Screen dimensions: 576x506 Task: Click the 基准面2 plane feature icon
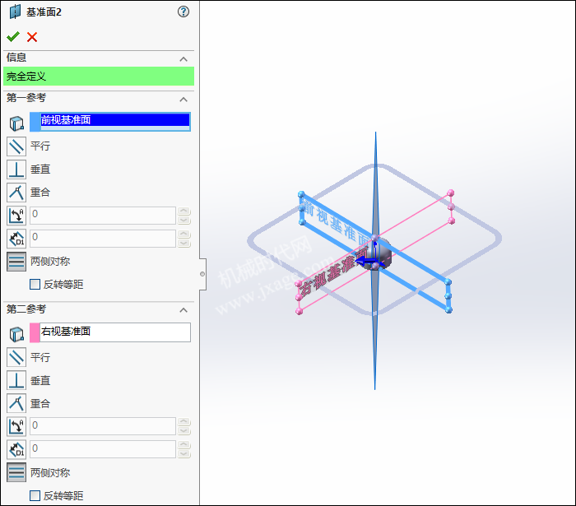[15, 12]
